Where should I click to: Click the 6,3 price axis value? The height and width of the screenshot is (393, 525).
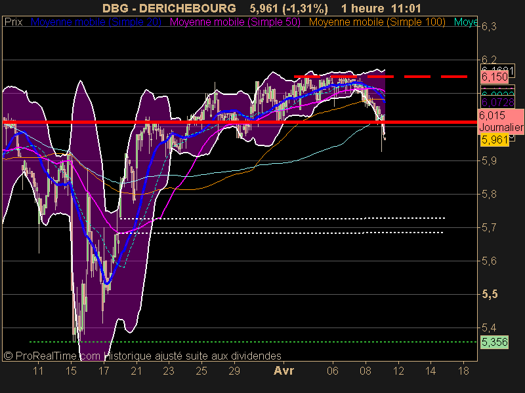(489, 26)
